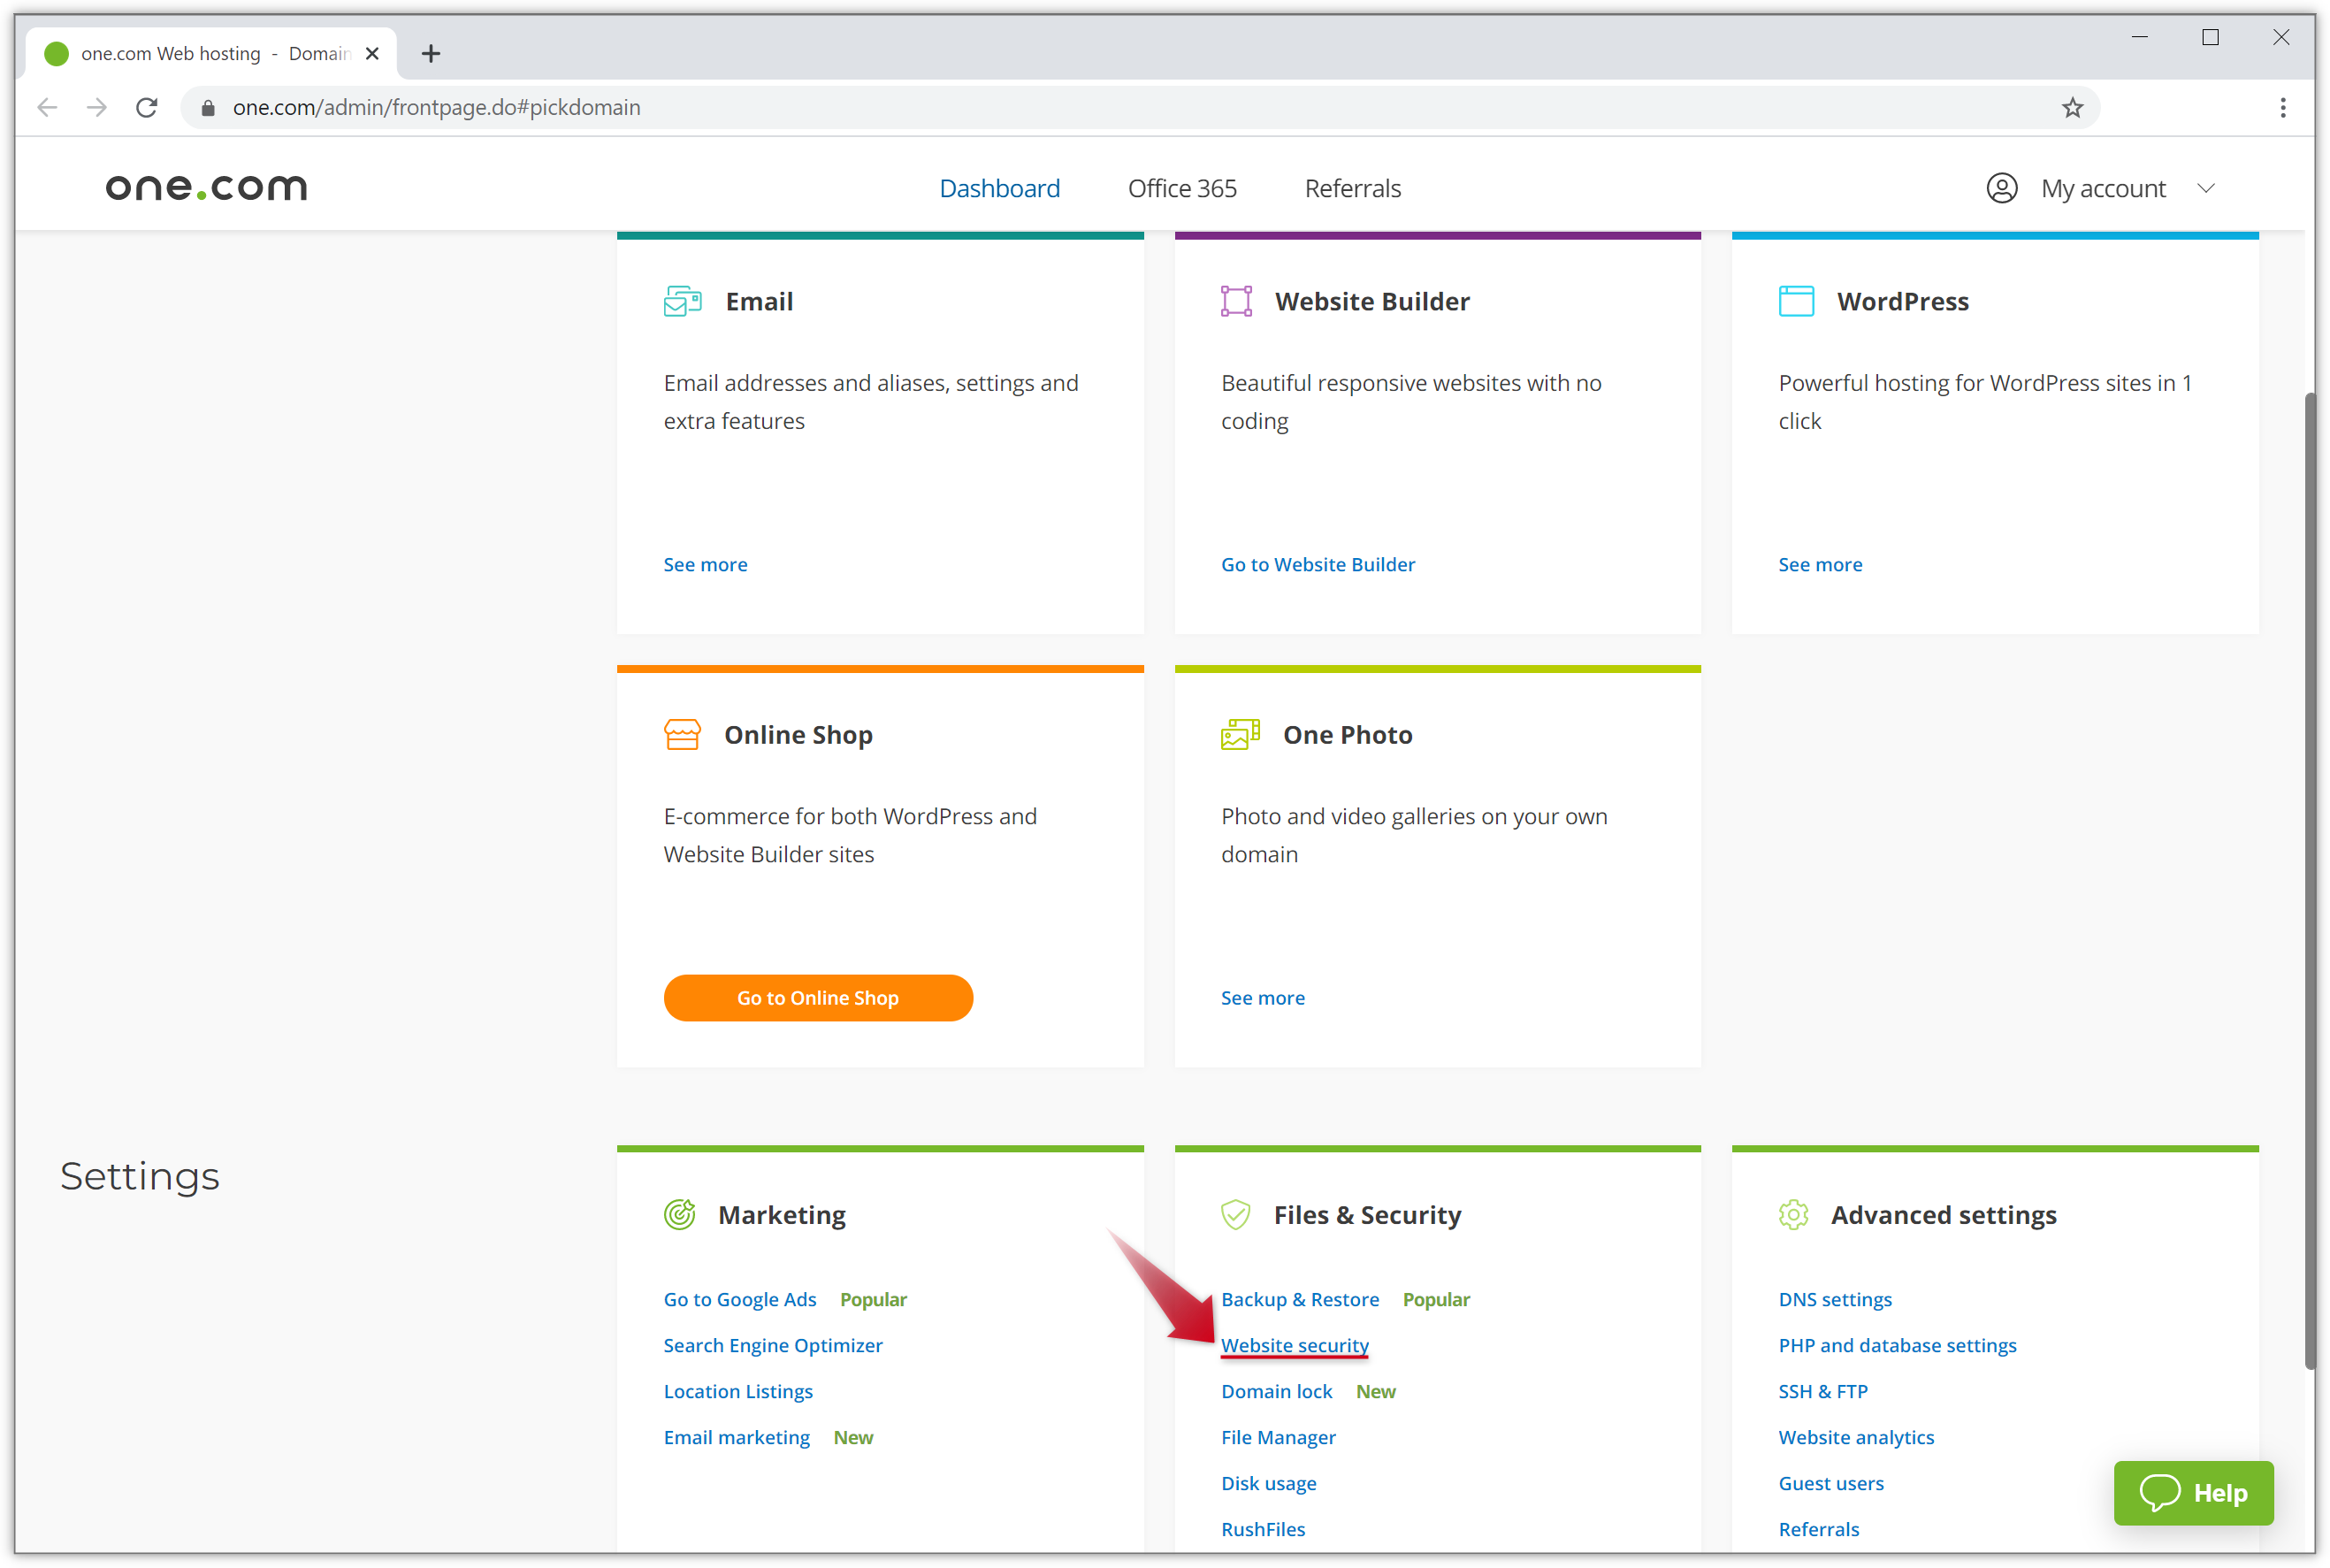Open the one.com logo homepage
Image resolution: width=2330 pixels, height=1568 pixels.
206,187
